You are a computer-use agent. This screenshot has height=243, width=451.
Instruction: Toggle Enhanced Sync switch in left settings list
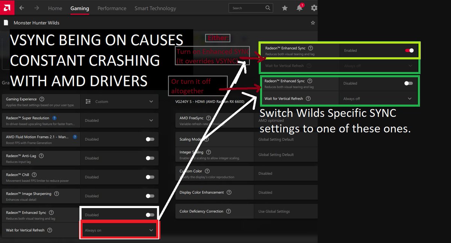(x=150, y=215)
